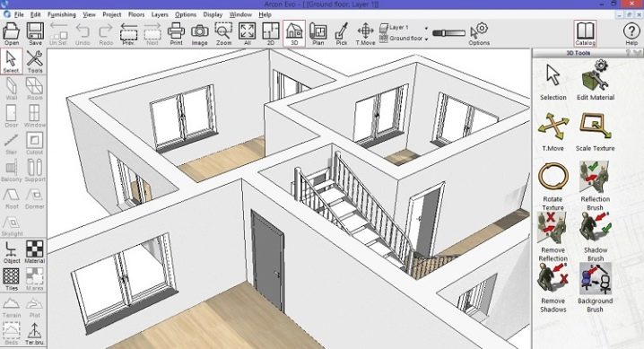Choose the Scale Texture tool
Viewport: 644px width, 349px height.
tap(596, 132)
